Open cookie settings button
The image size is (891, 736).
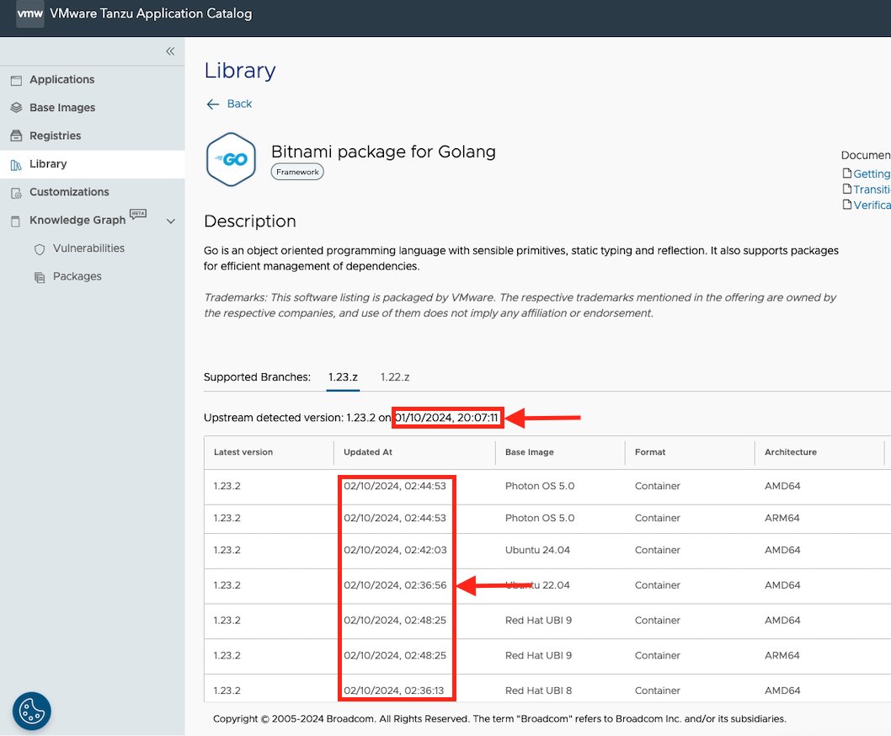(x=32, y=711)
